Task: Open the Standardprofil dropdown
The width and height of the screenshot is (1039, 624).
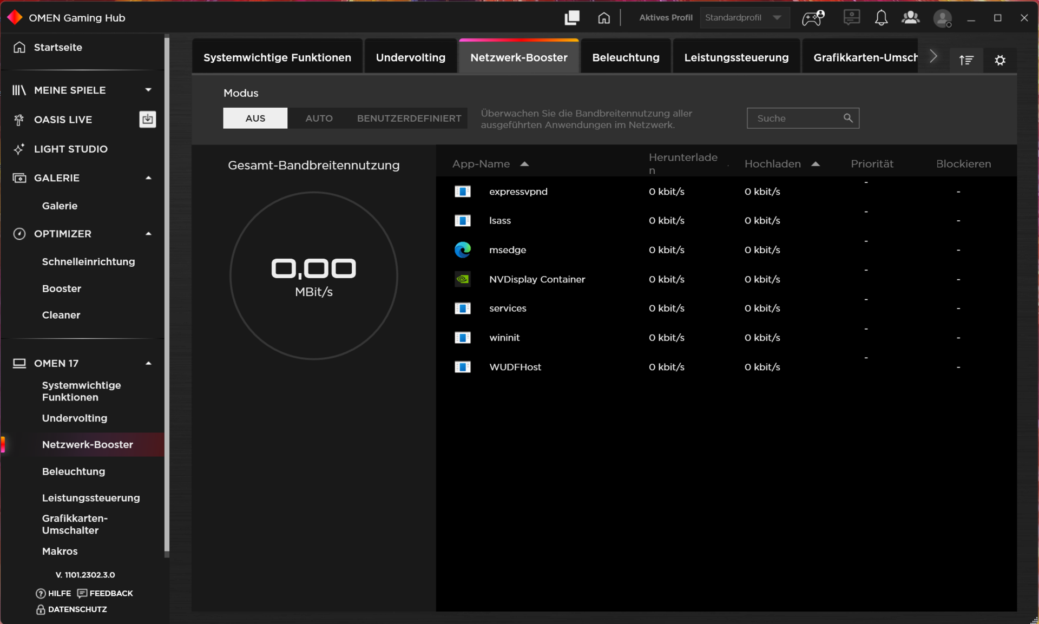Action: pyautogui.click(x=744, y=18)
